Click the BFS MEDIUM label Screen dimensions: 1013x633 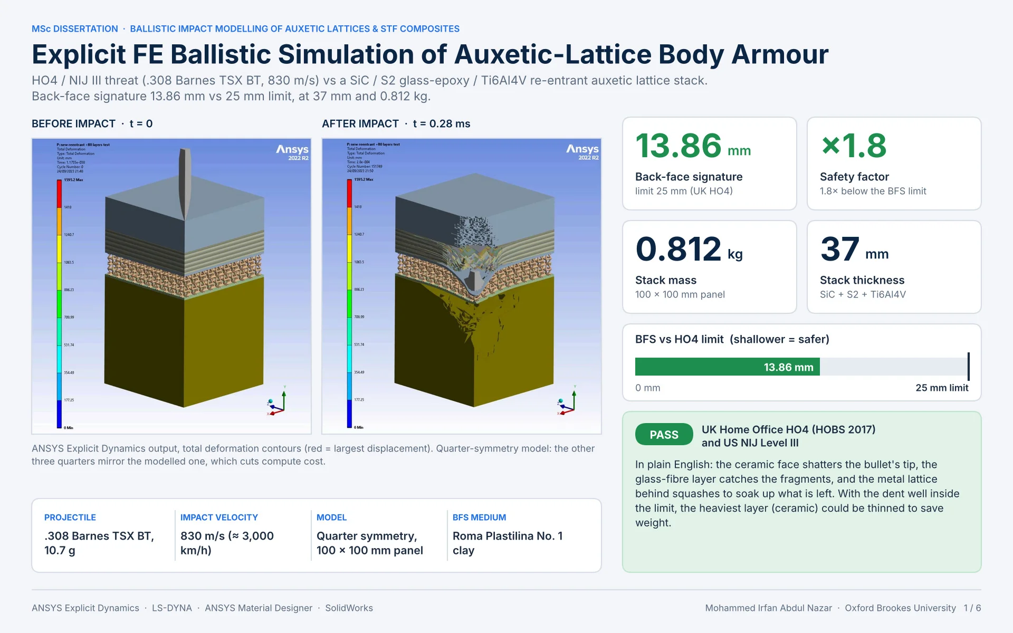click(x=479, y=517)
